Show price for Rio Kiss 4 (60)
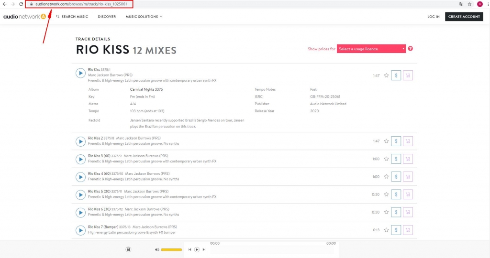The width and height of the screenshot is (490, 258). tap(396, 177)
